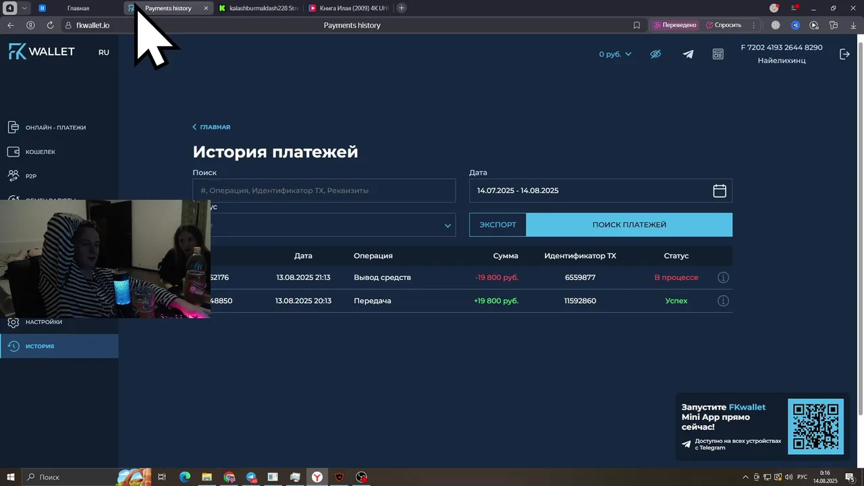Open Task View on taskbar
Image resolution: width=864 pixels, height=486 pixels.
[x=162, y=477]
